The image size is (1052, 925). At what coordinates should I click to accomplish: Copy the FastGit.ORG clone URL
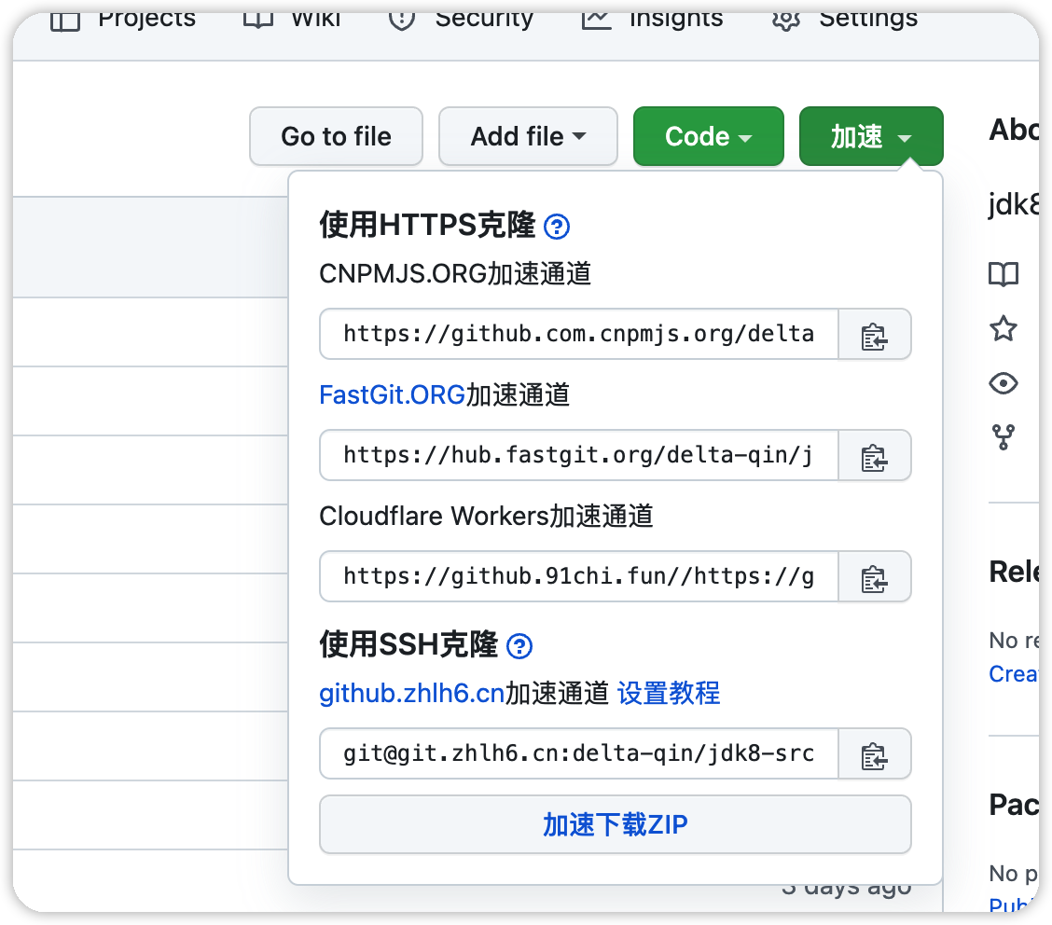(874, 455)
